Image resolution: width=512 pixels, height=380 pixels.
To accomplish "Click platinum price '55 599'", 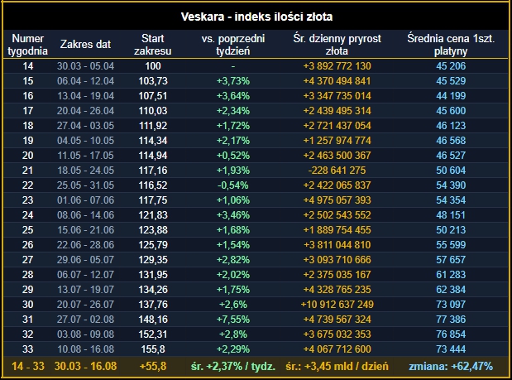I will pos(451,245).
